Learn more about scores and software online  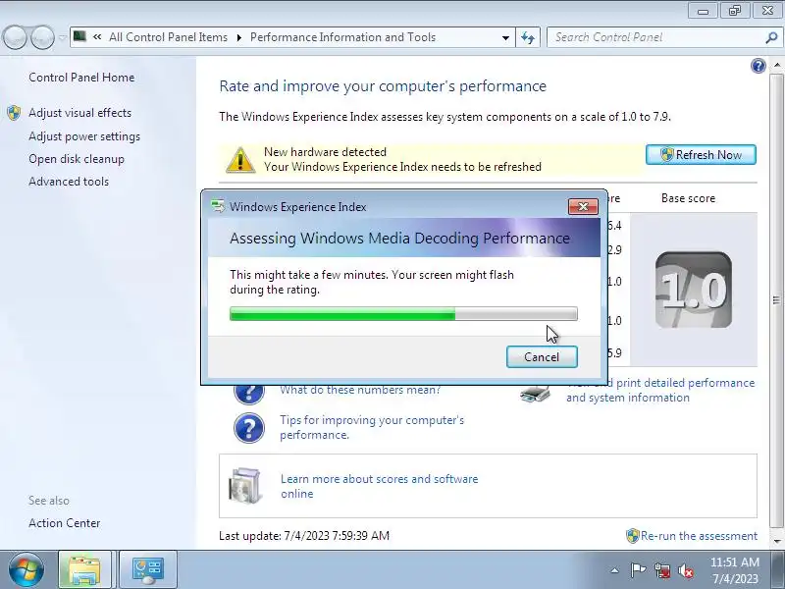click(x=379, y=486)
